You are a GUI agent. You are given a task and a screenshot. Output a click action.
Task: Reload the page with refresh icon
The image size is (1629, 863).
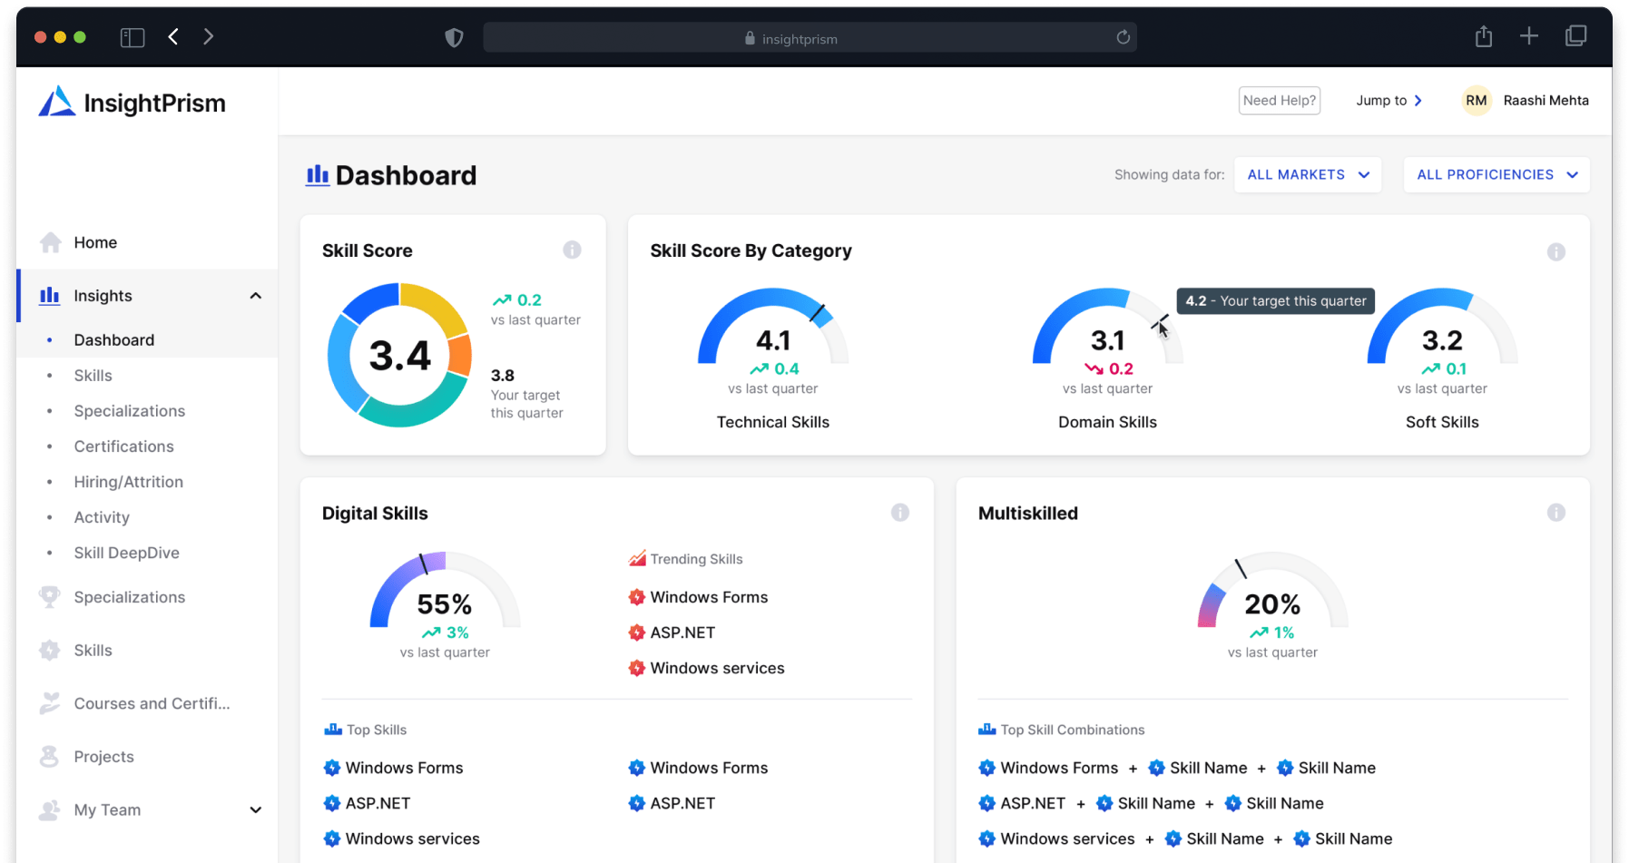1124,37
